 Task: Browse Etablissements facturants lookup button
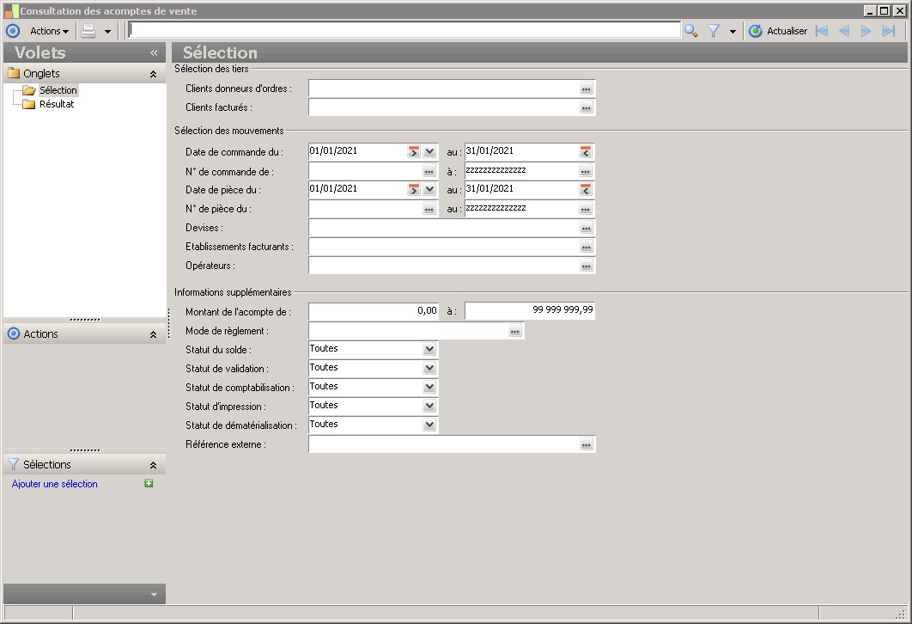(587, 248)
